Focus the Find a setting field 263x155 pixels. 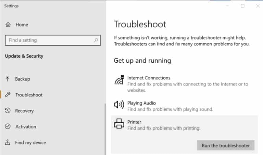coord(53,40)
